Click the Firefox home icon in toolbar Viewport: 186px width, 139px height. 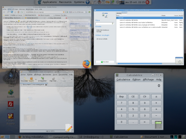pos(18,12)
